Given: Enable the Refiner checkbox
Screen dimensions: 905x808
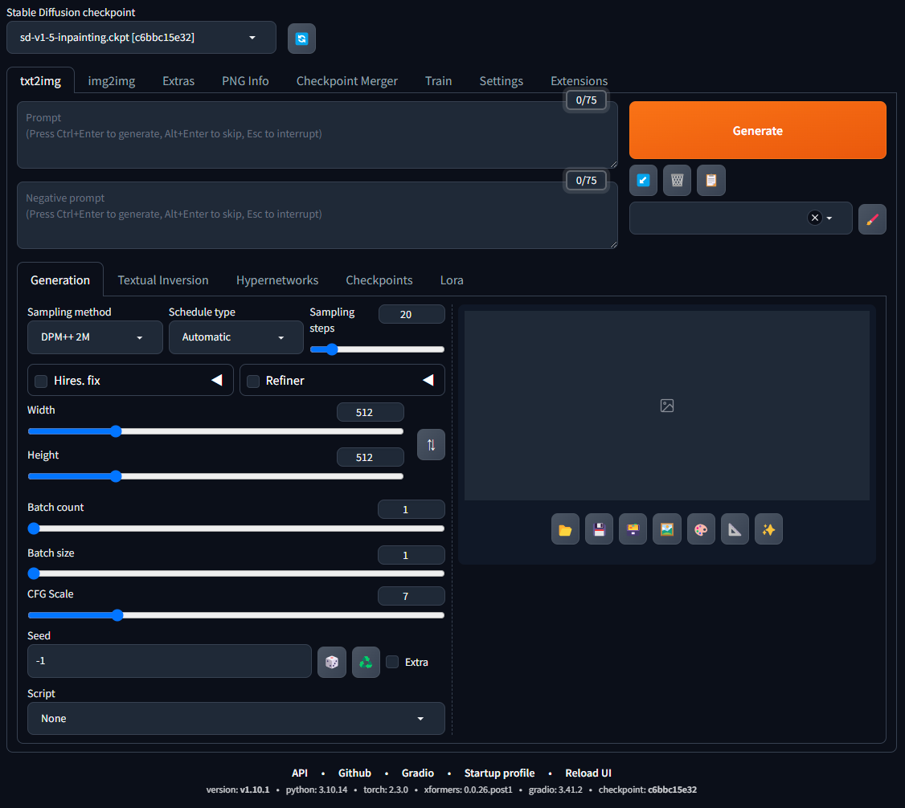Looking at the screenshot, I should (x=253, y=382).
